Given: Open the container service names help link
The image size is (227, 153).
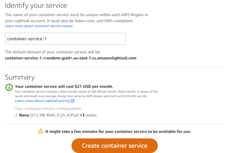Looking at the screenshot, I should [x=39, y=26].
